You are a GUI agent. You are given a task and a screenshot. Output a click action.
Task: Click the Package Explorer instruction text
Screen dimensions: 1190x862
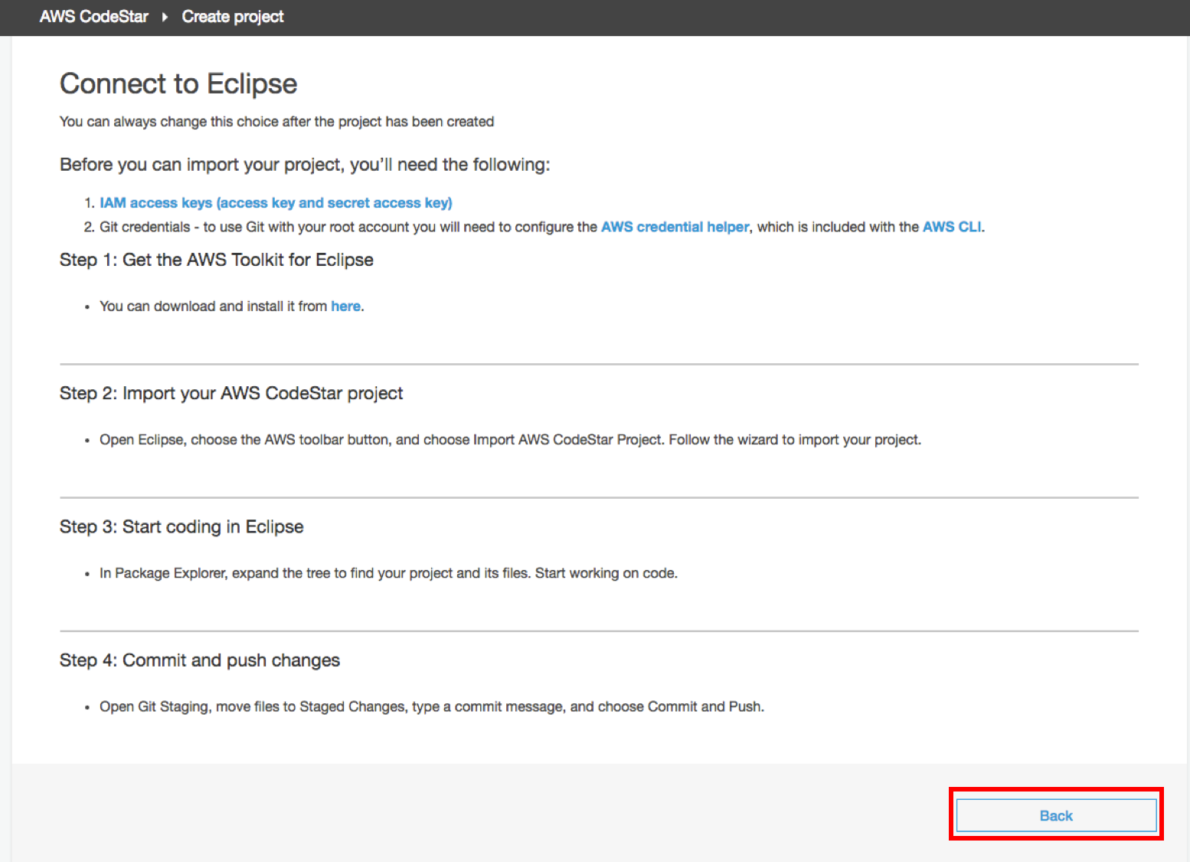point(387,573)
